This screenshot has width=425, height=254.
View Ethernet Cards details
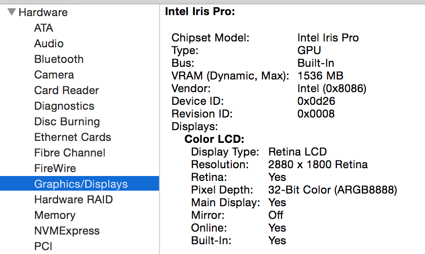pyautogui.click(x=73, y=137)
